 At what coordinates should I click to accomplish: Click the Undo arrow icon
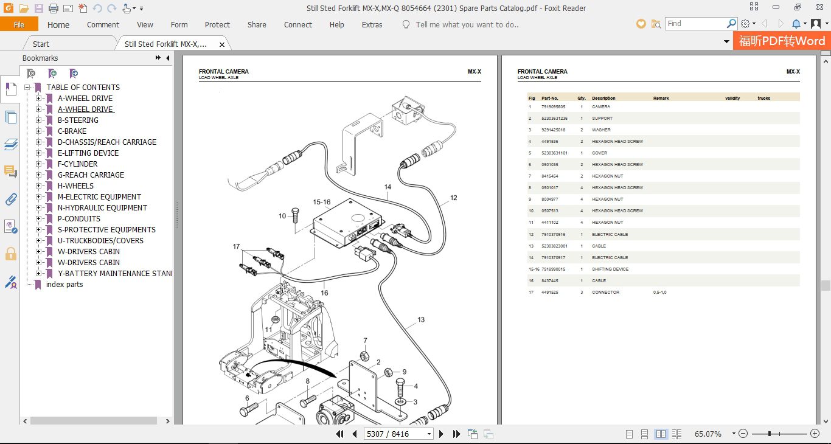97,9
